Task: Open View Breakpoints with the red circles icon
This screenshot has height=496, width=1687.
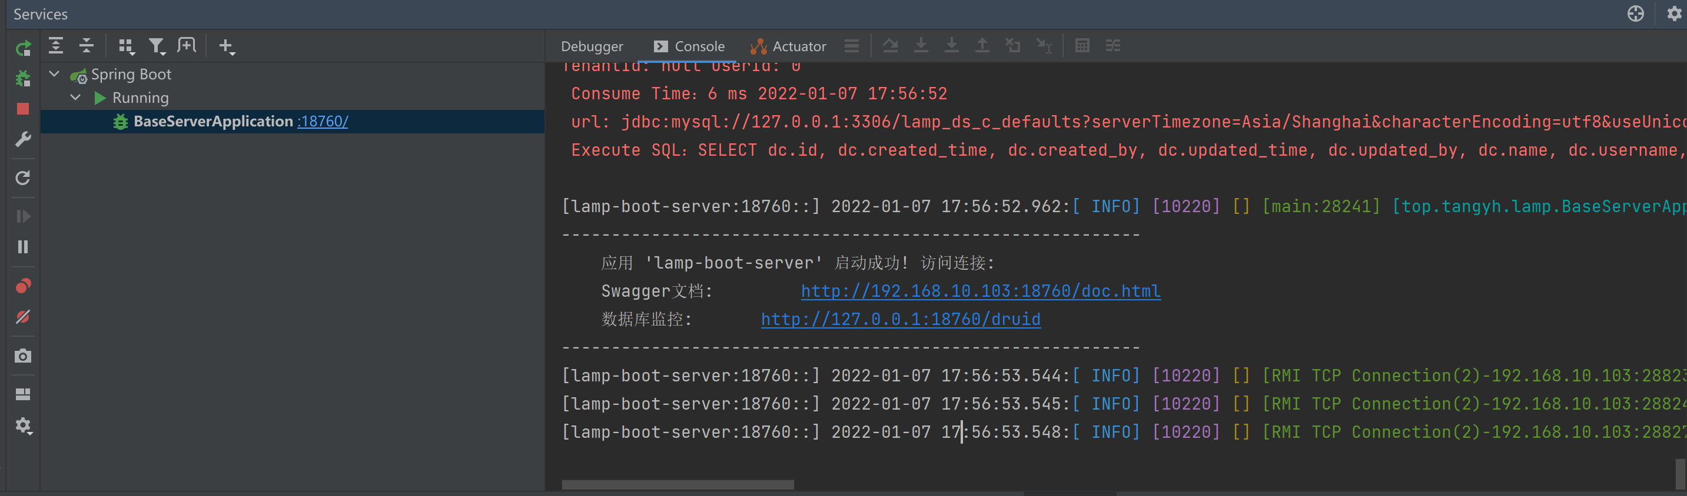Action: 23,286
